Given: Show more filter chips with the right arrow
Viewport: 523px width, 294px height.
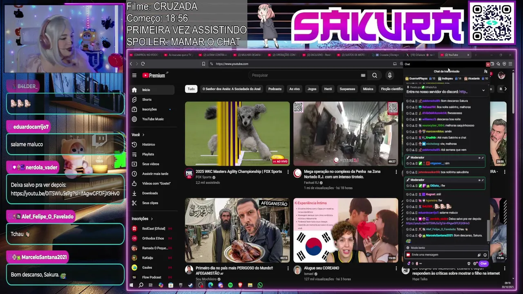Looking at the screenshot, I should (505, 89).
